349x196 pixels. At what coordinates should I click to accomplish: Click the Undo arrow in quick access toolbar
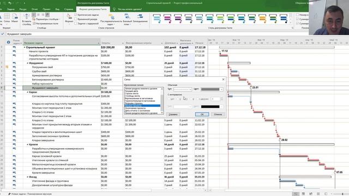(x=10, y=3)
